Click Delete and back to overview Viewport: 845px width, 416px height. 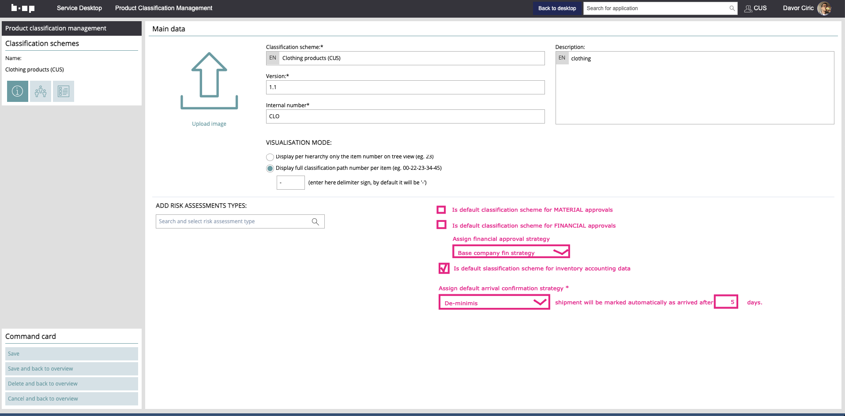pyautogui.click(x=71, y=384)
